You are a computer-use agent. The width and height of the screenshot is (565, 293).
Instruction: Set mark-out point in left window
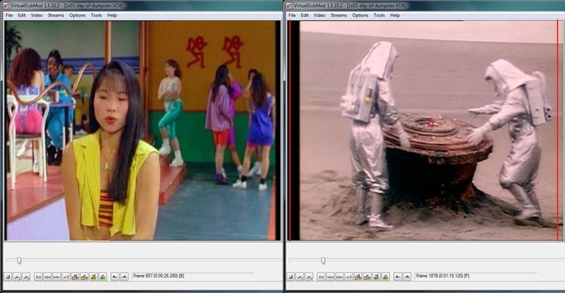[x=124, y=276]
